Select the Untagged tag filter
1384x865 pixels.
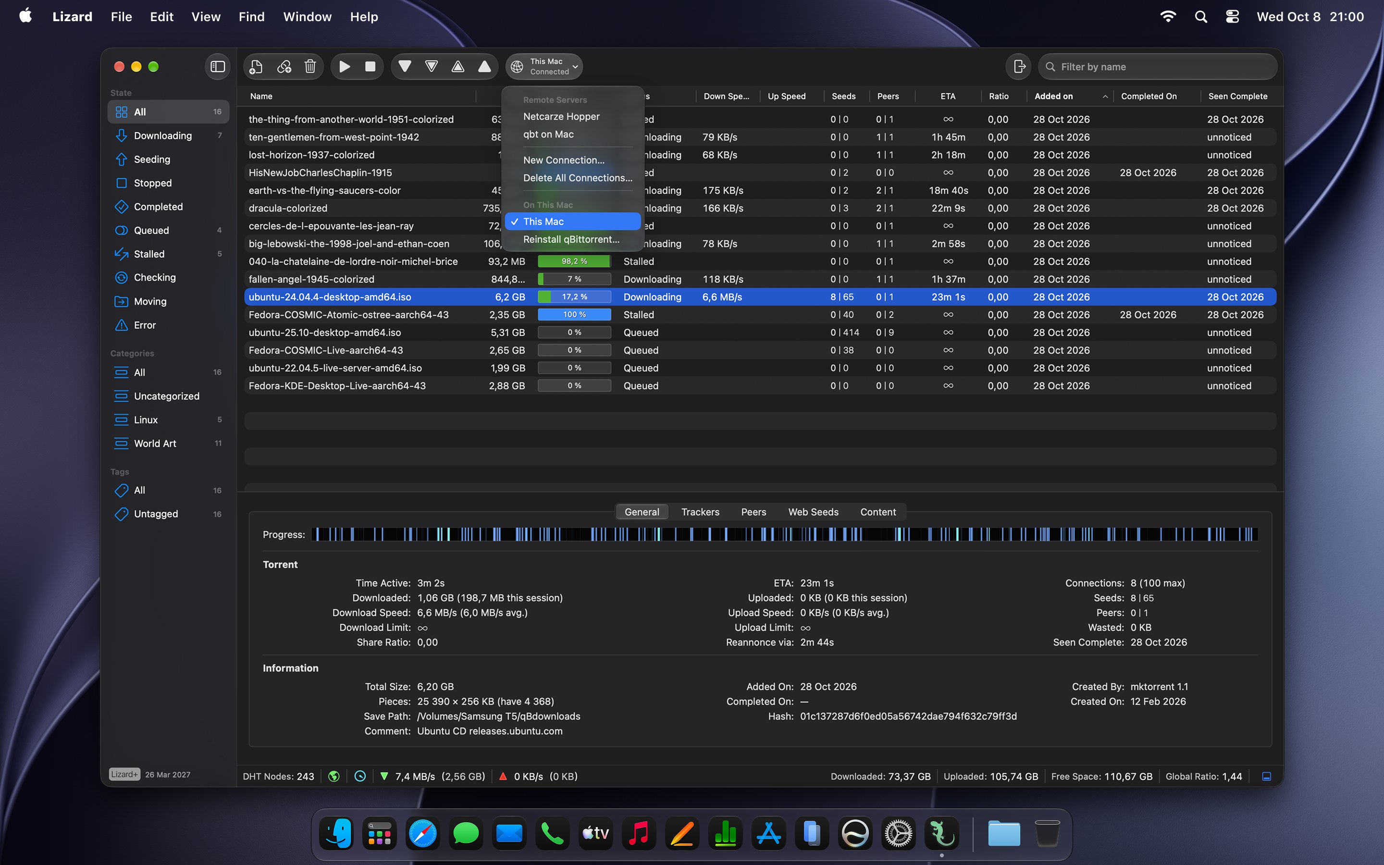click(x=168, y=514)
